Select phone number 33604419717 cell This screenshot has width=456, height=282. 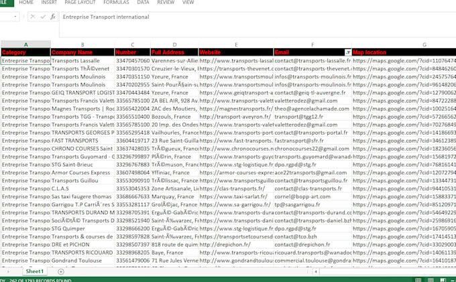click(x=133, y=141)
